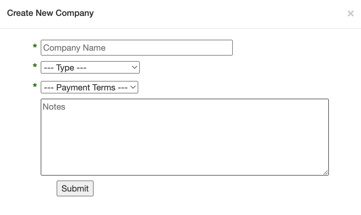361x215 pixels.
Task: Focus the Notes text area
Action: 184,137
